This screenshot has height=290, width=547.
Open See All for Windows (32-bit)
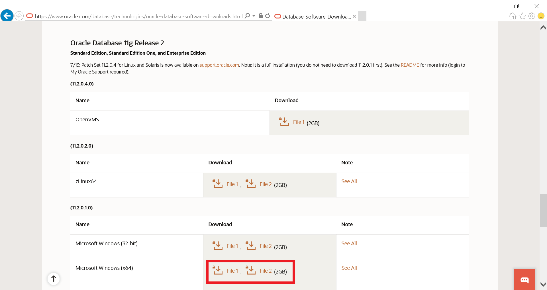pos(349,243)
